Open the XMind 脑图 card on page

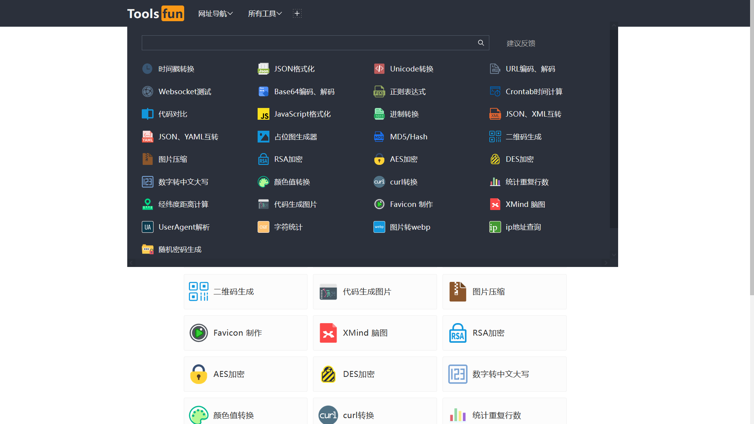[375, 333]
